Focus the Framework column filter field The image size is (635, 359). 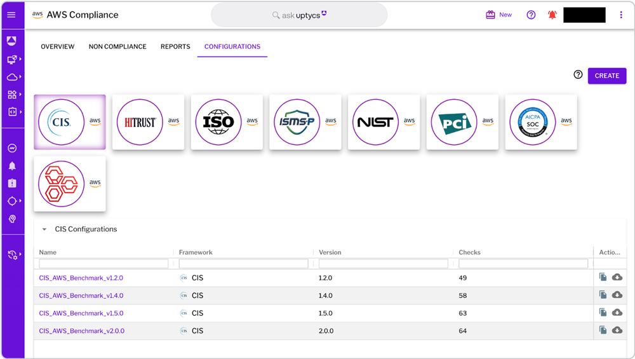pyautogui.click(x=243, y=264)
